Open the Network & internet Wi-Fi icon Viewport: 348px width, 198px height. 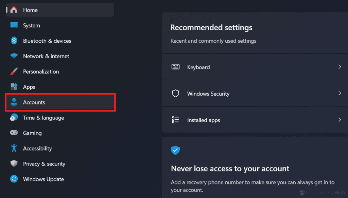coord(14,56)
